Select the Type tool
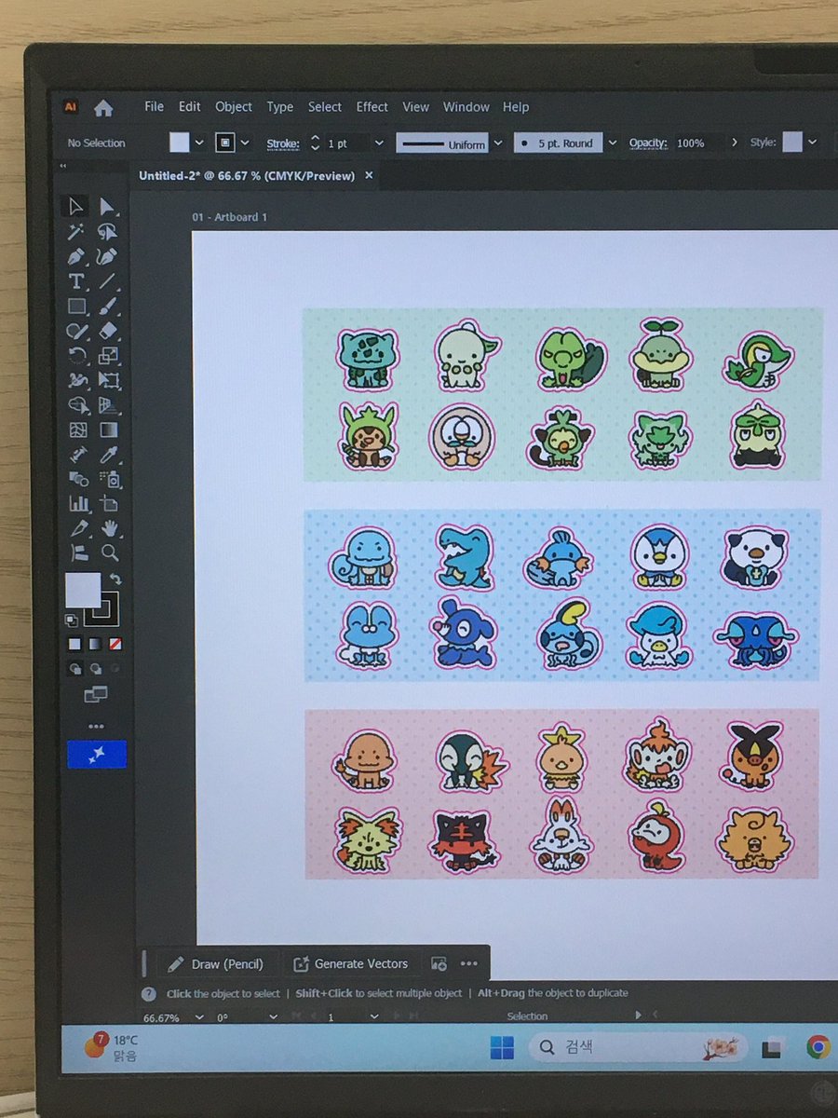The height and width of the screenshot is (1118, 838). pos(76,281)
